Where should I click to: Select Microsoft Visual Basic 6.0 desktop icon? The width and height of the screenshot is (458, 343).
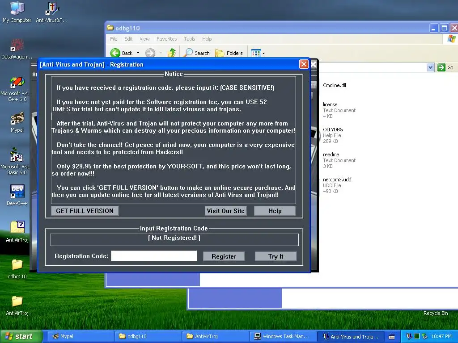pos(17,162)
